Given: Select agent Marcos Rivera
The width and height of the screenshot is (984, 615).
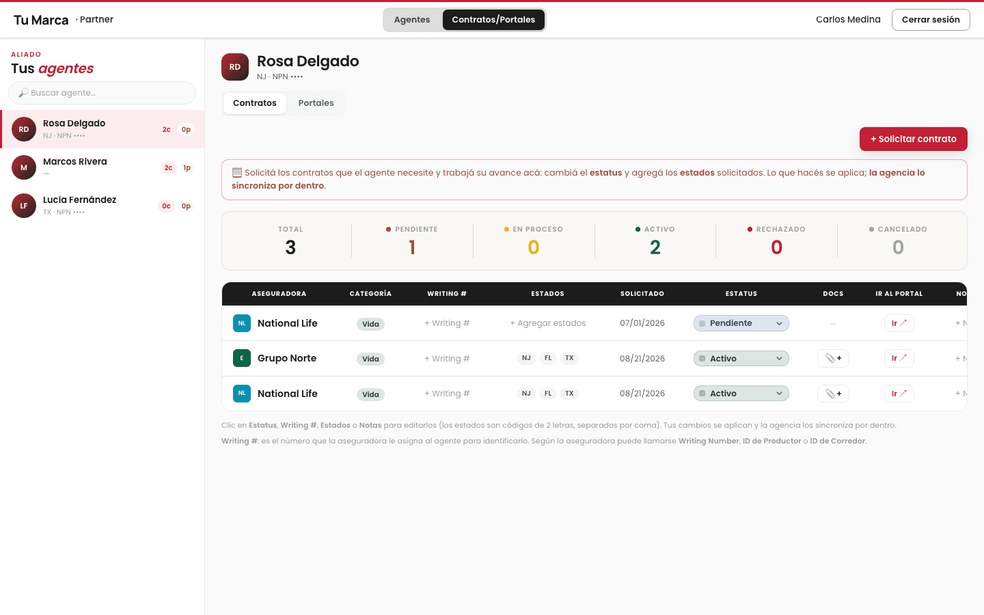Looking at the screenshot, I should pyautogui.click(x=102, y=167).
